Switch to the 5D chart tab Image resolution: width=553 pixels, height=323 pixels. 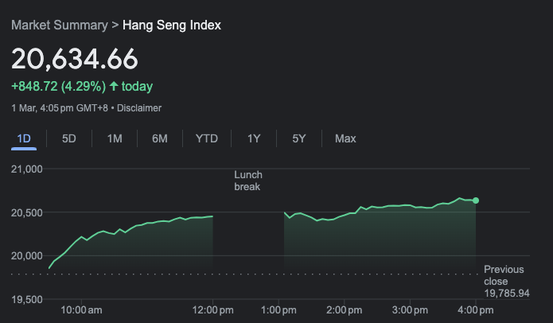point(69,138)
